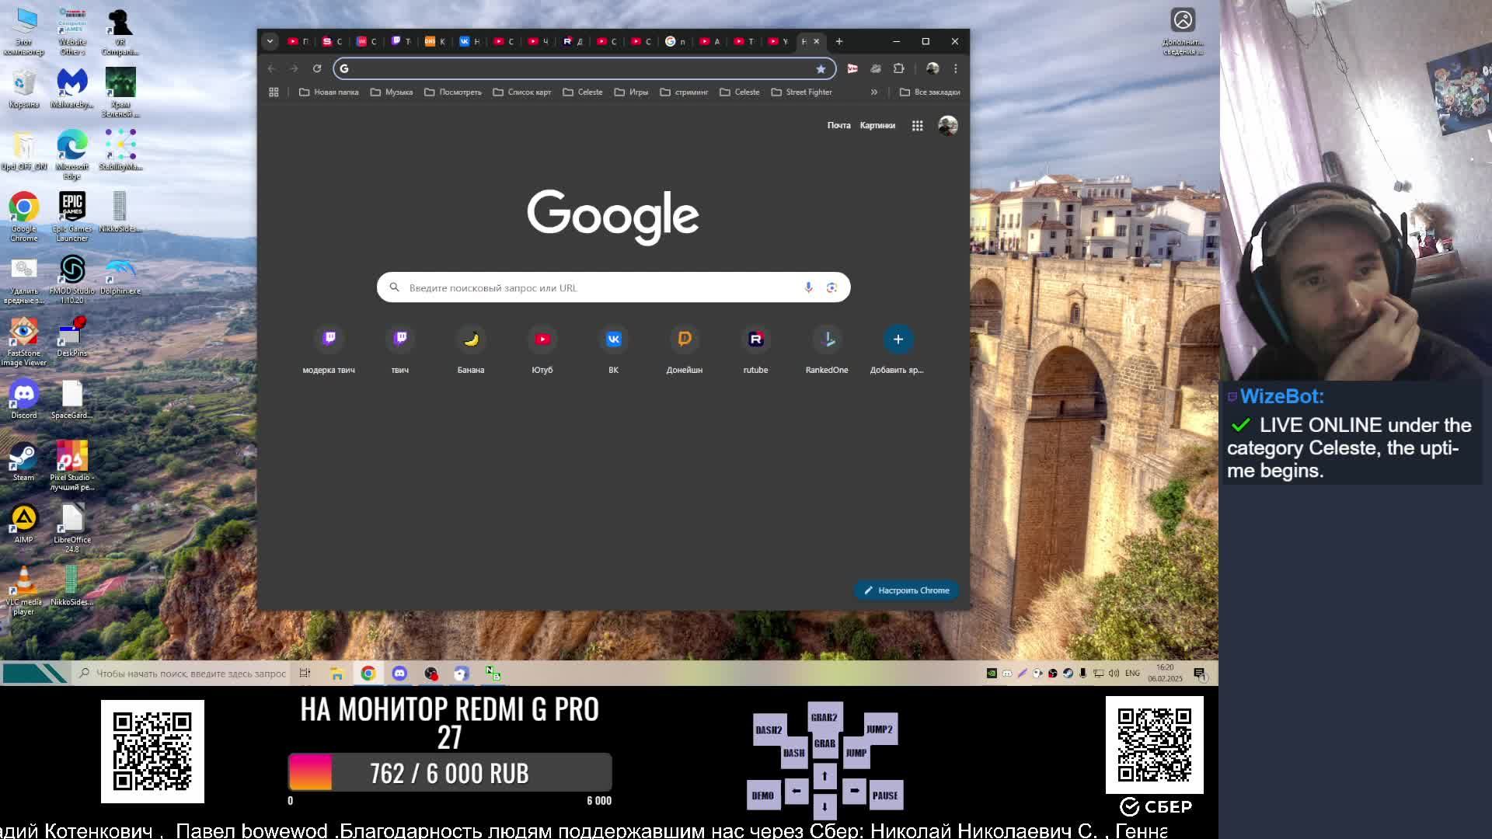Expand browser settings three-dot menu
The width and height of the screenshot is (1492, 839).
click(954, 68)
